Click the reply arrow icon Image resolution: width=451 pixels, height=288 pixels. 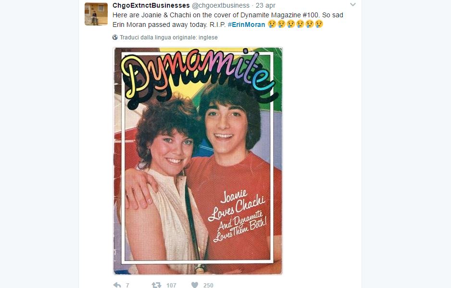click(x=117, y=285)
